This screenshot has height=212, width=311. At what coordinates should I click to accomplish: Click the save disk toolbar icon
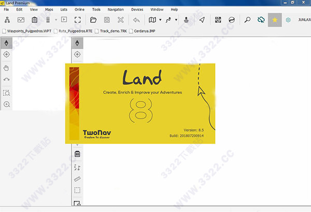(107, 20)
